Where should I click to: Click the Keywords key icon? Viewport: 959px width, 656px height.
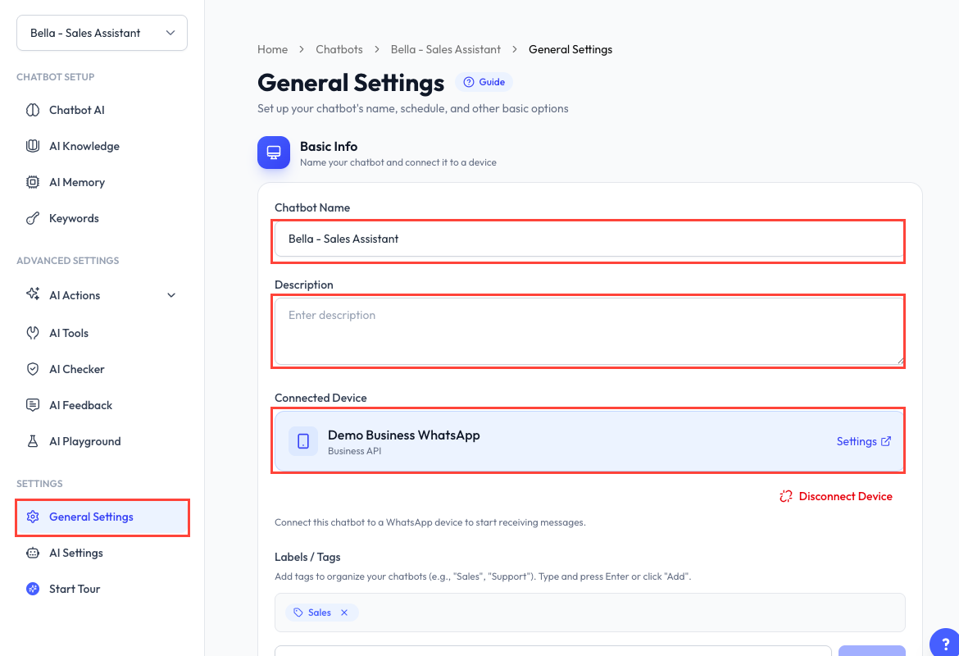point(33,218)
